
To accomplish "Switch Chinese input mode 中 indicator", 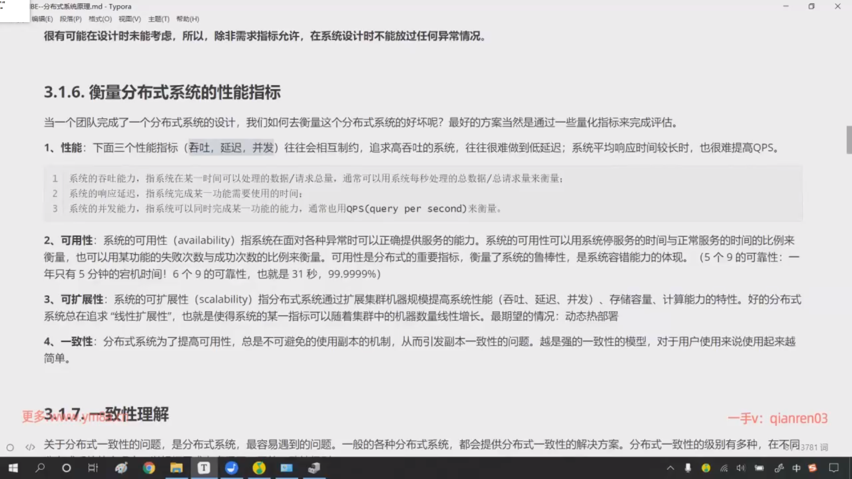I will tap(796, 468).
